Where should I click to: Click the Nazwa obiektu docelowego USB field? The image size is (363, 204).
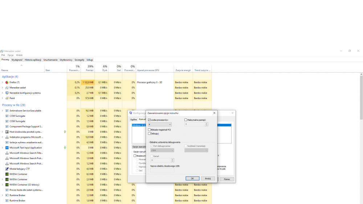(x=162, y=170)
